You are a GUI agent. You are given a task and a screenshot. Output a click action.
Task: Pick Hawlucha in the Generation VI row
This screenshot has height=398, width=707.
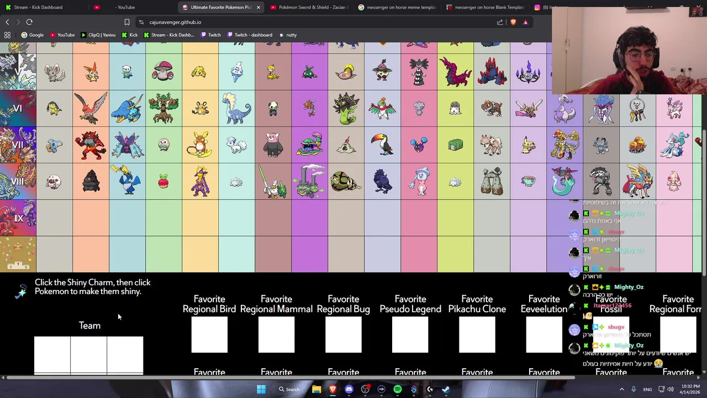(382, 108)
